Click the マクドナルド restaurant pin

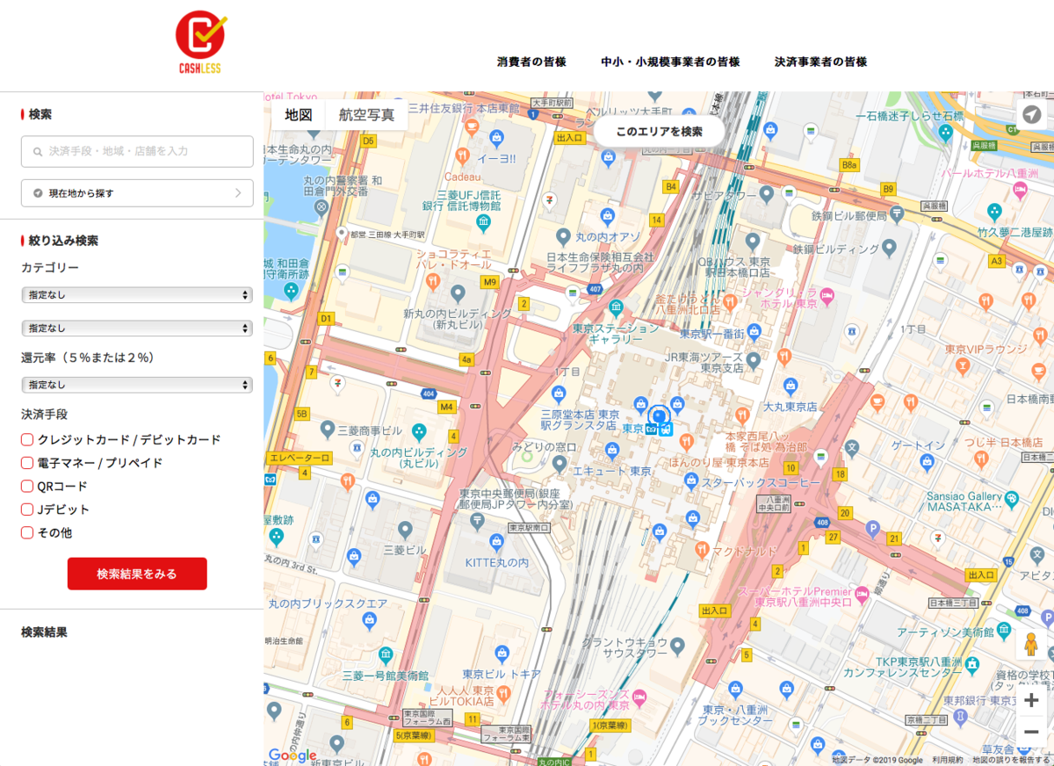point(701,550)
